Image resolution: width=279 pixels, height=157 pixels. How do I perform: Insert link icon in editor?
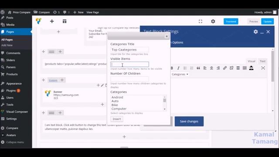click(225, 68)
